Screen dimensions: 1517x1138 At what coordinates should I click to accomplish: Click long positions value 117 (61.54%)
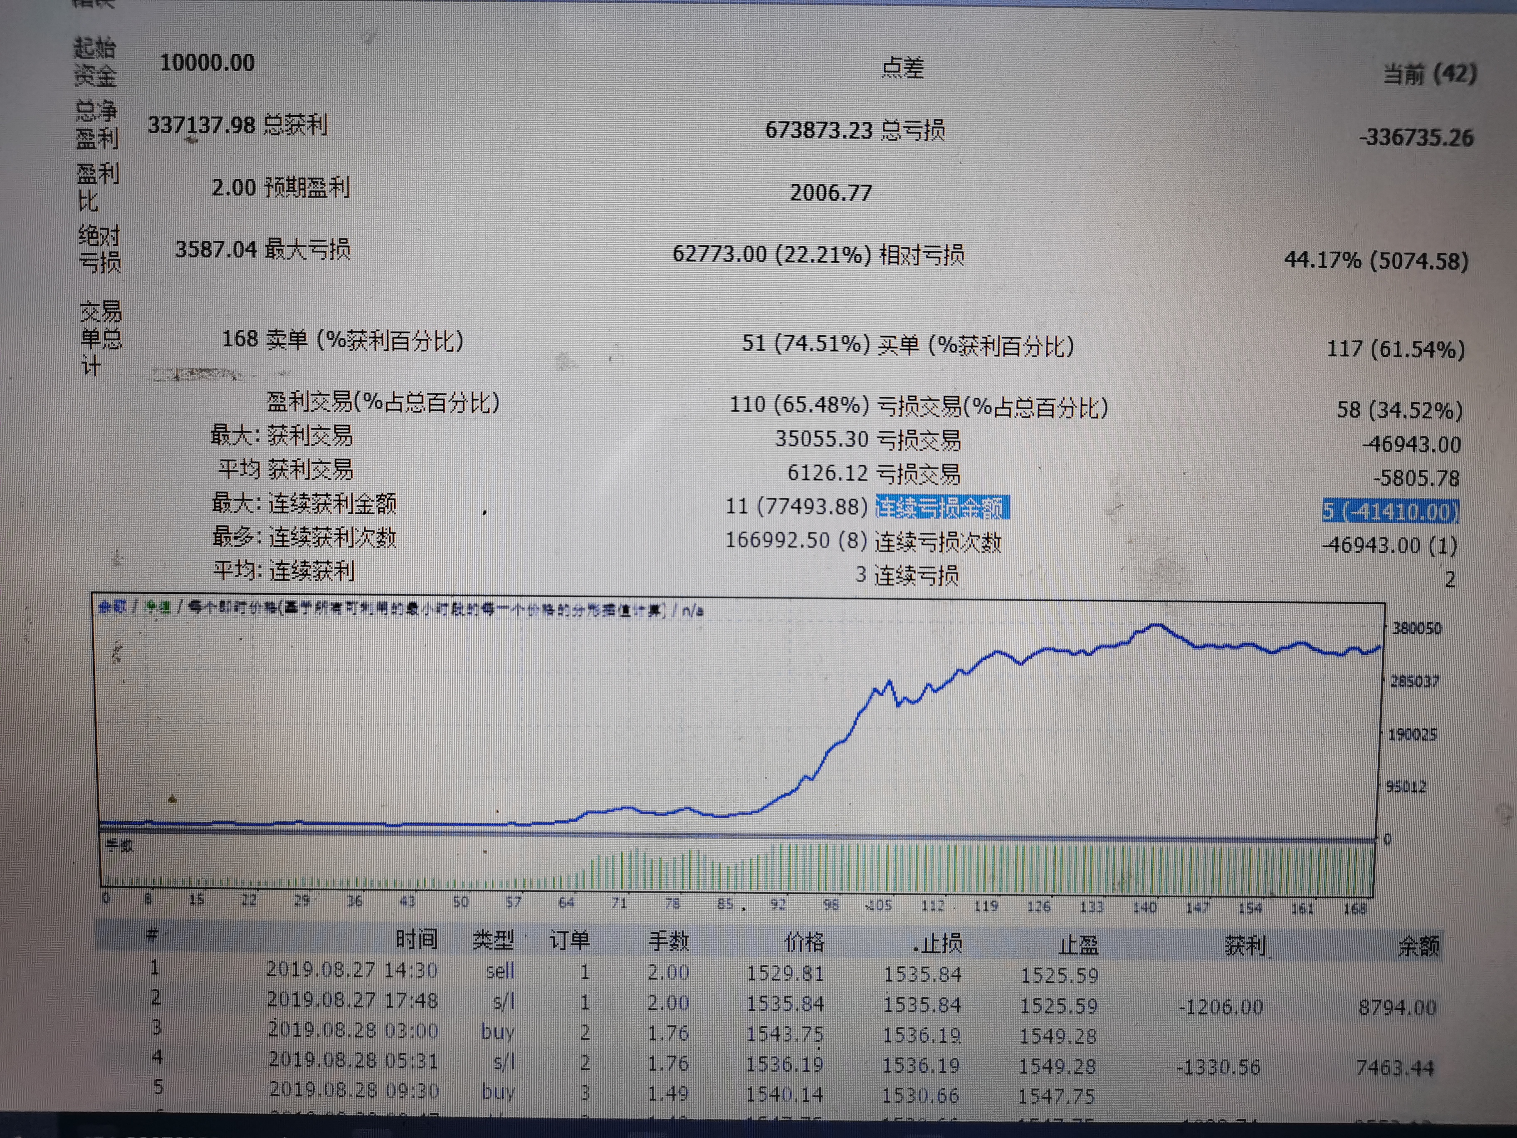(1396, 349)
